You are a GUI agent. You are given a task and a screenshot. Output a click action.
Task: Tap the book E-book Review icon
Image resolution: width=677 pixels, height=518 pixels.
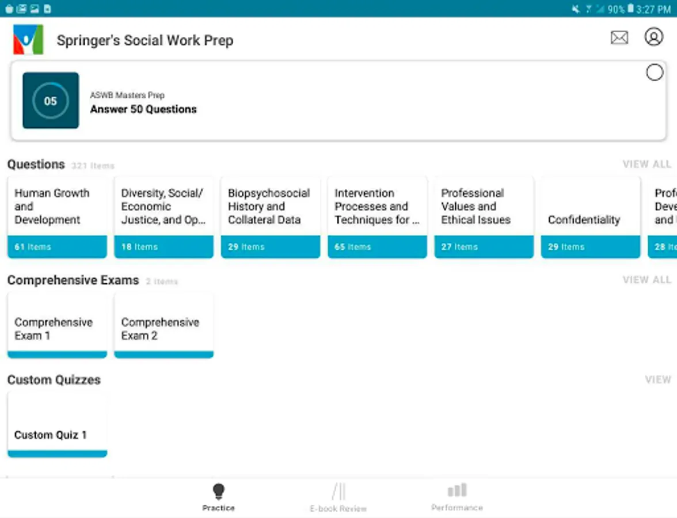point(339,492)
